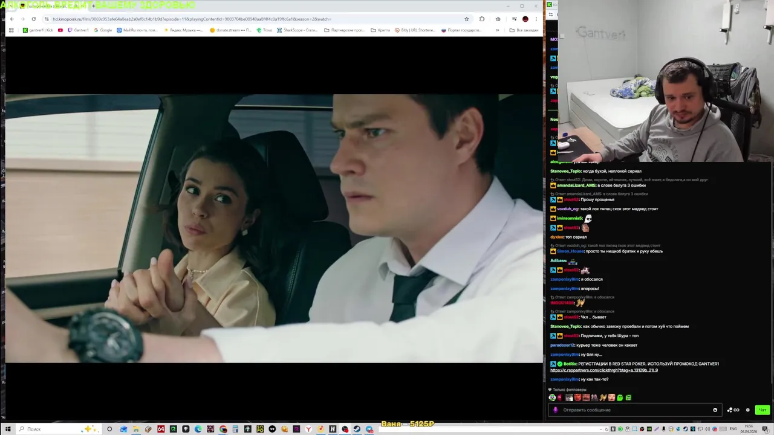Open Steam from the taskbar
774x435 pixels.
(357, 429)
